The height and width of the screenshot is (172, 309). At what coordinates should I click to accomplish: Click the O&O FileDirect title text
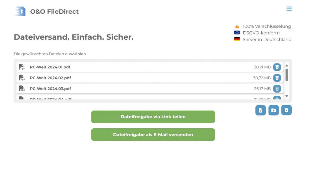coord(54,11)
